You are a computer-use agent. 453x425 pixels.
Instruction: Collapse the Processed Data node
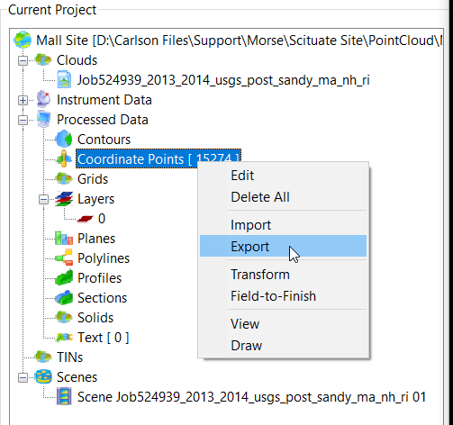[x=23, y=120]
